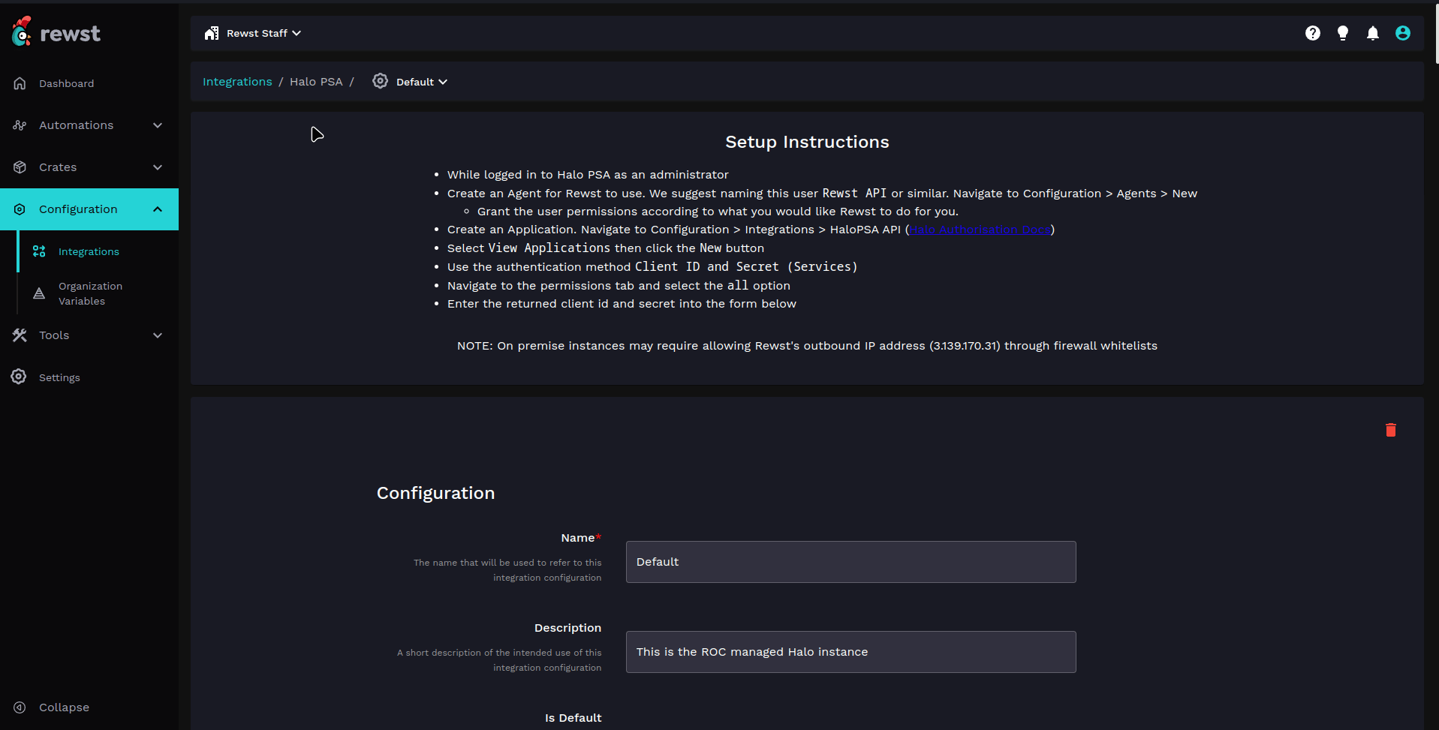Go to Dashboard in sidebar
This screenshot has width=1439, height=730.
[66, 83]
